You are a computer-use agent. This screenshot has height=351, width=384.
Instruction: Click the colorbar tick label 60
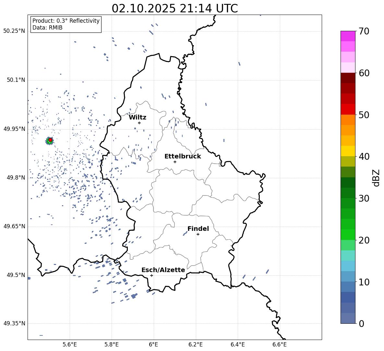pyautogui.click(x=364, y=73)
